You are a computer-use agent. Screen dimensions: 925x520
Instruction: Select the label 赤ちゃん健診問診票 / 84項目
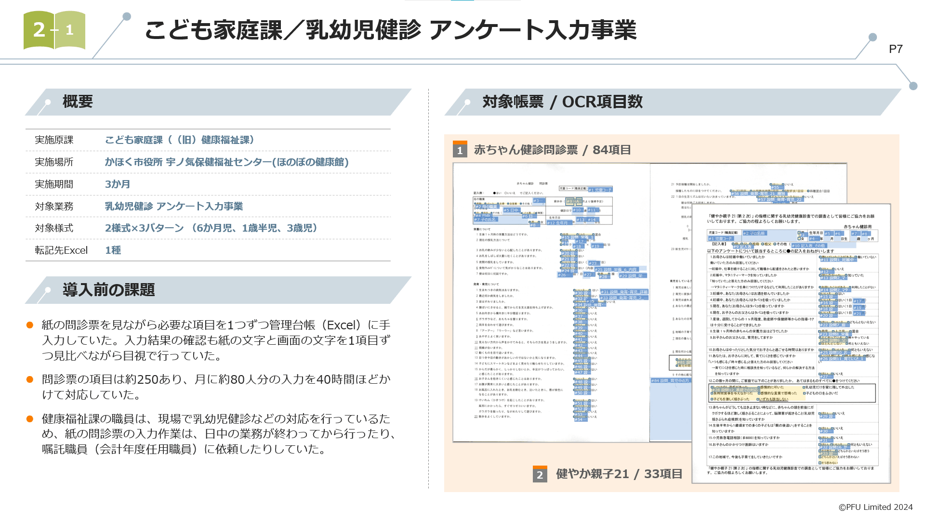tap(552, 150)
